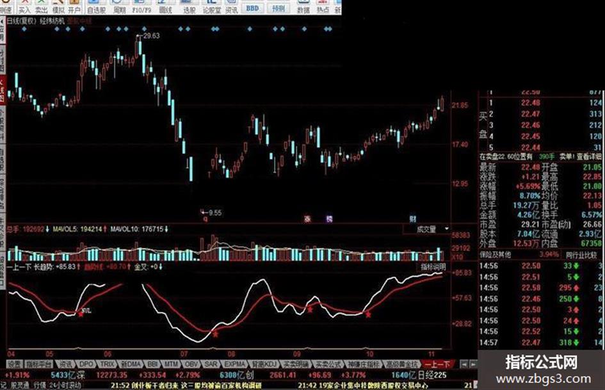
Task: Click MAVOL5: 194214 volume label
Action: 77,229
